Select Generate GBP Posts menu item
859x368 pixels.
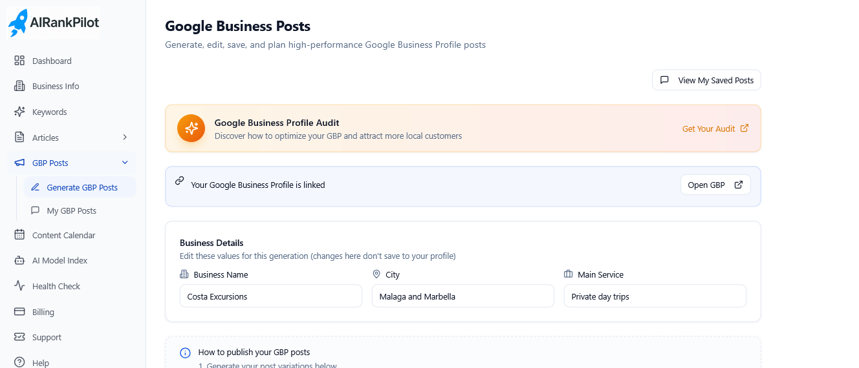click(x=82, y=188)
